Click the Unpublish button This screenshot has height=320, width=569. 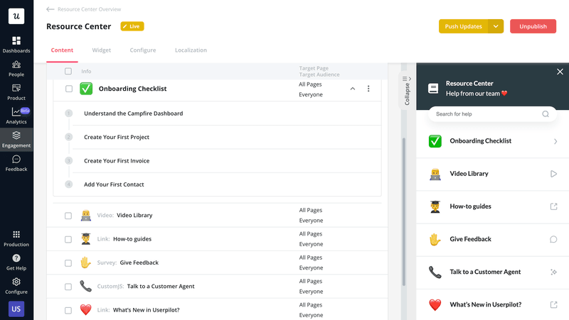pyautogui.click(x=533, y=26)
